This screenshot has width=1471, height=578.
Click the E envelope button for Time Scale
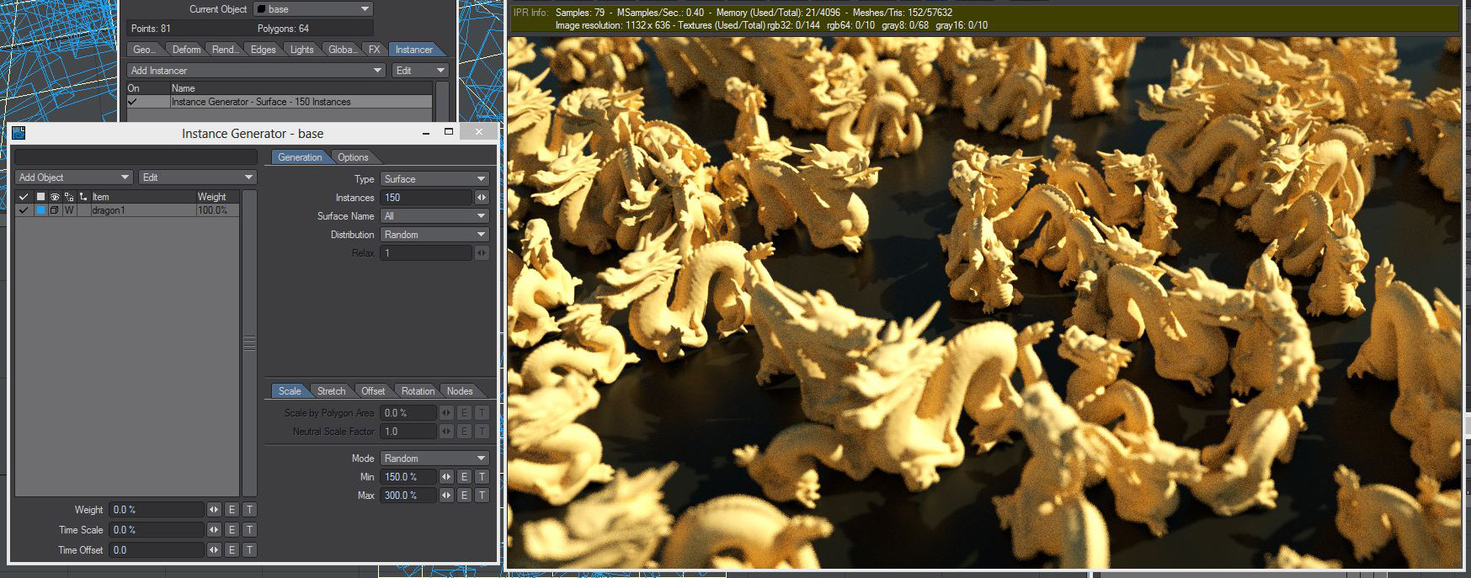(x=232, y=530)
